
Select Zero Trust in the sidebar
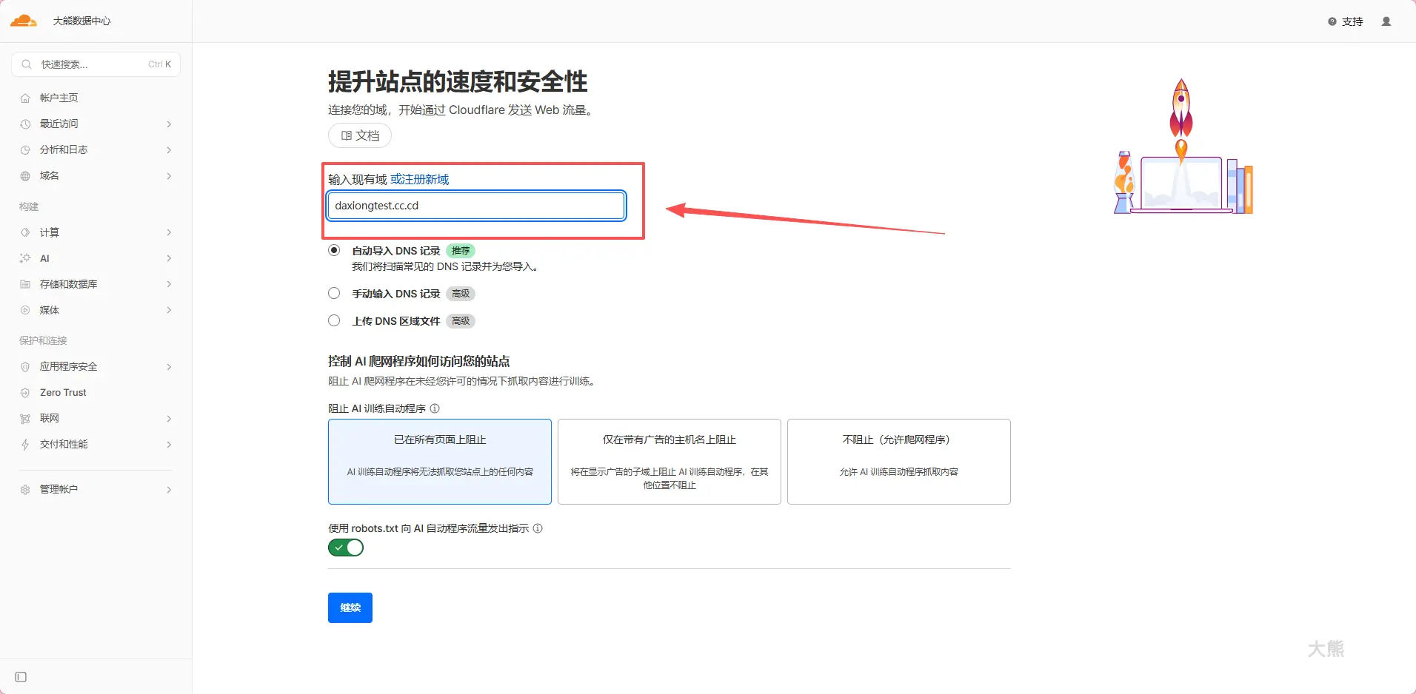click(63, 392)
